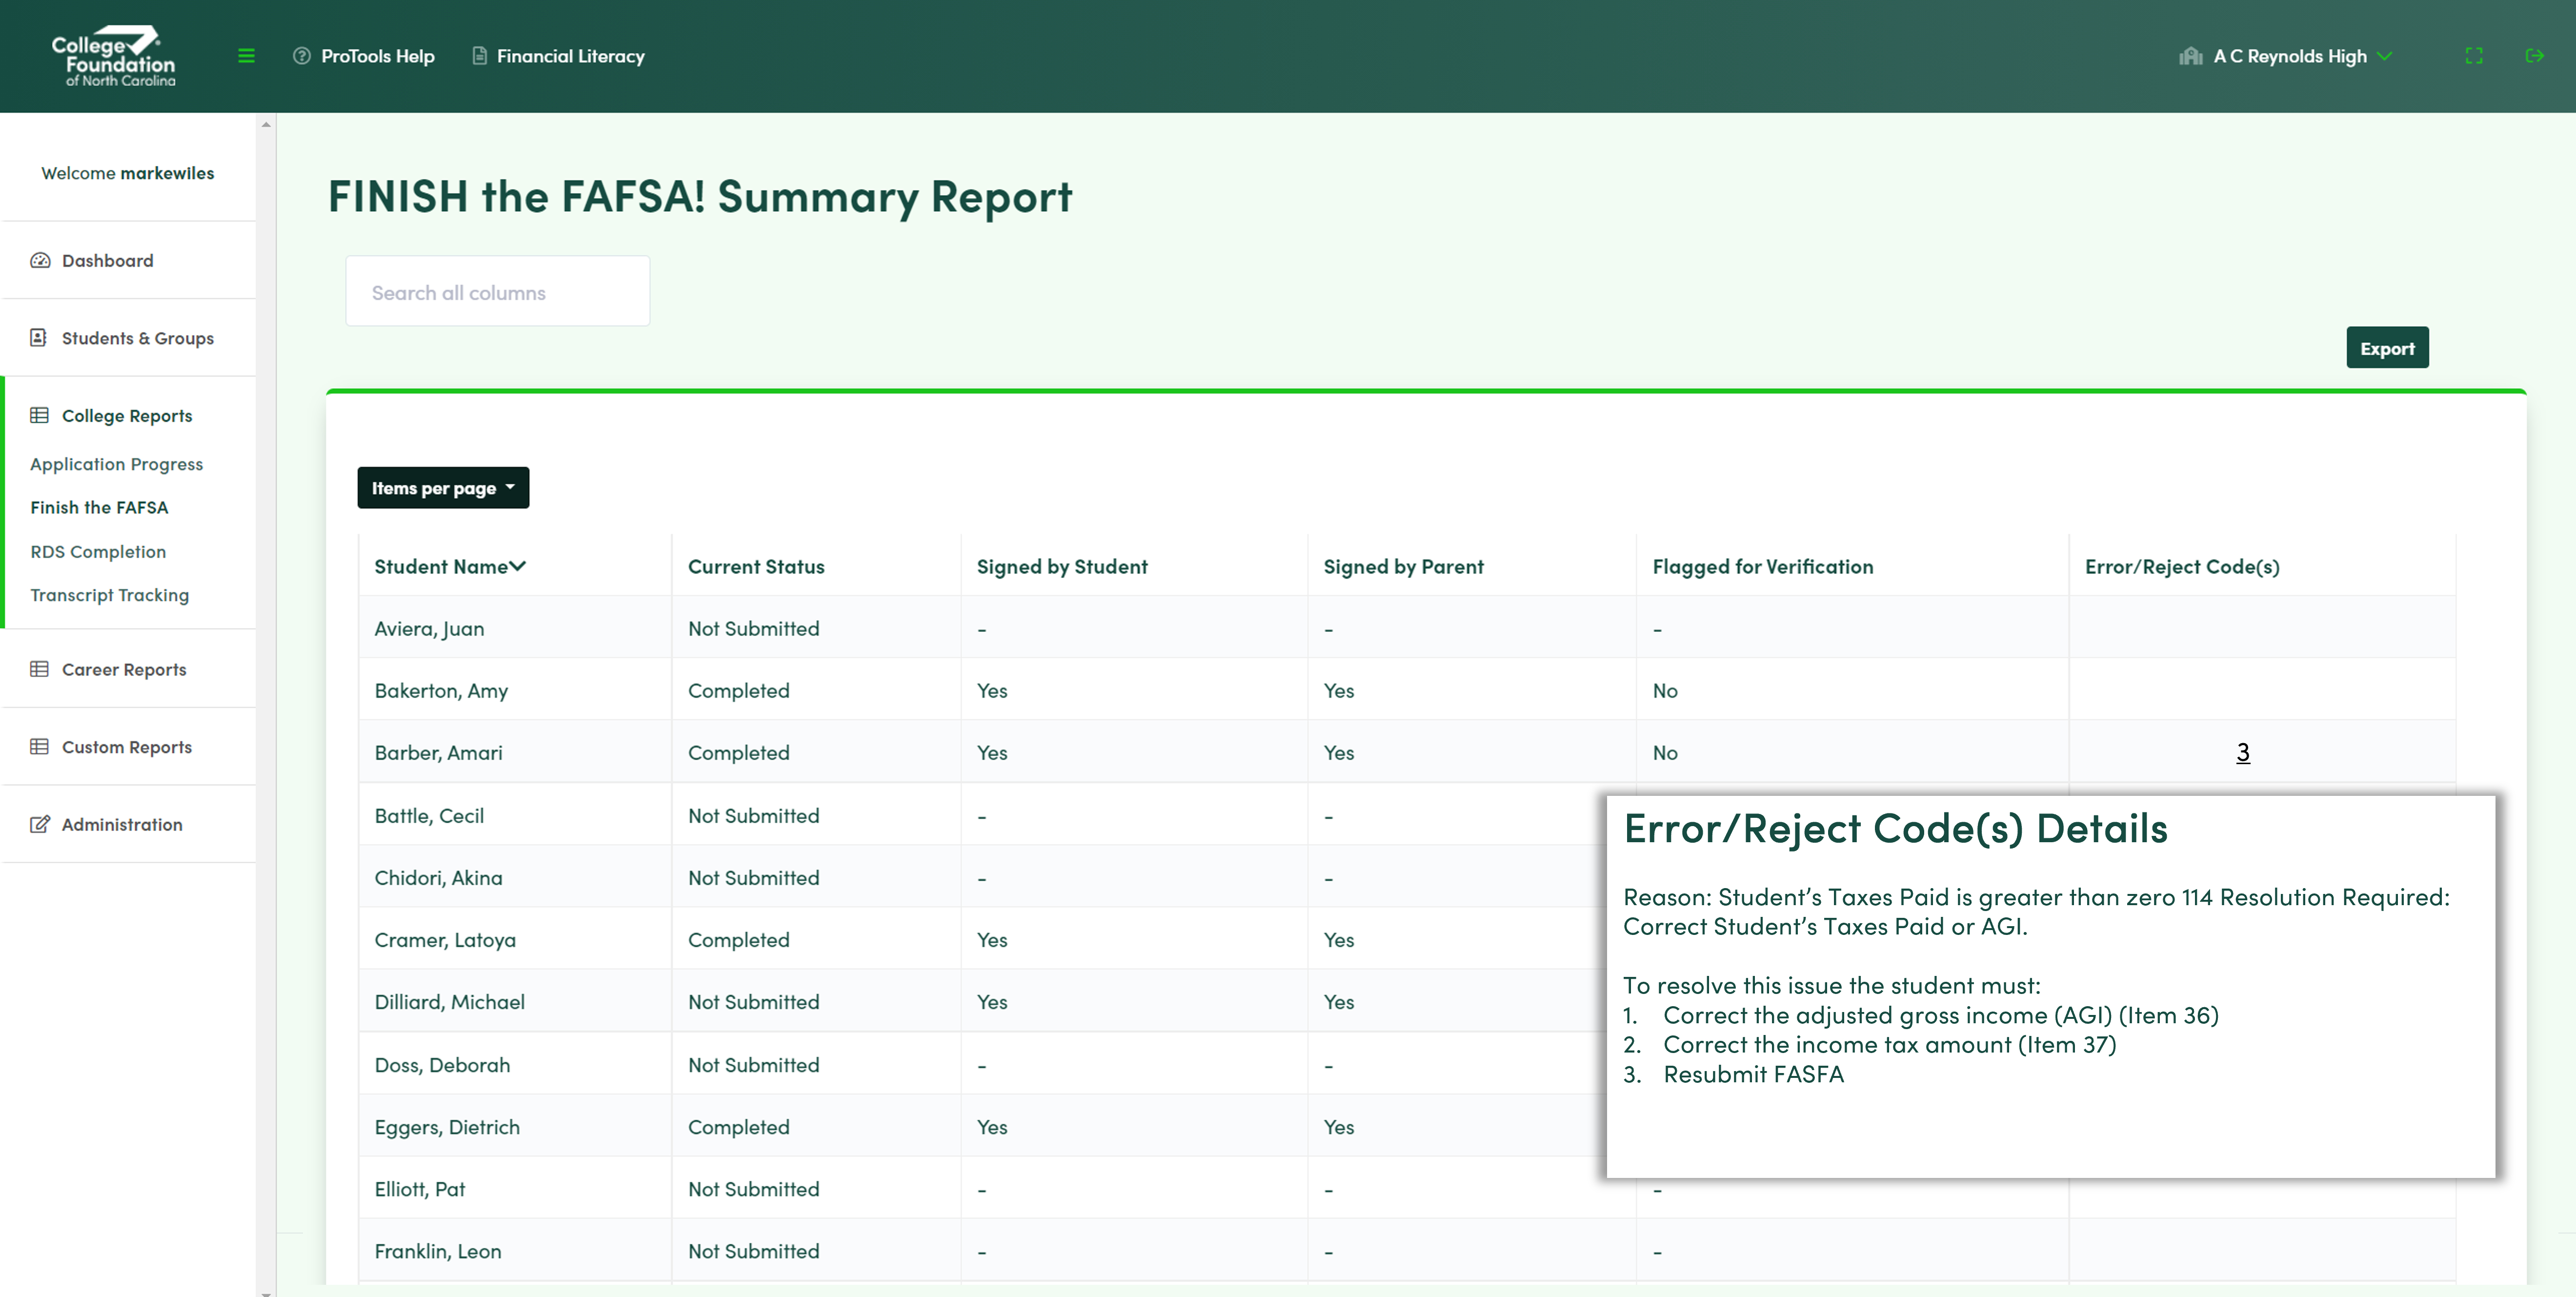Viewport: 2576px width, 1297px height.
Task: Open Career Reports section
Action: coord(124,669)
